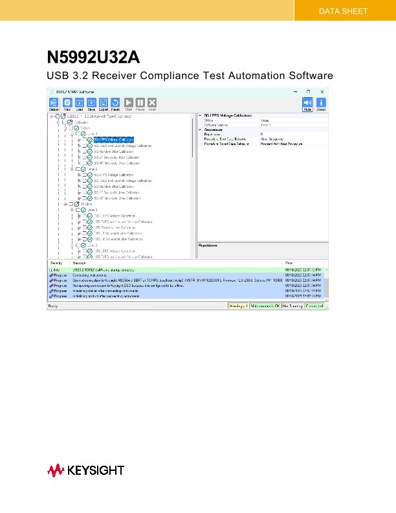Click the Start play button
This screenshot has height=513, width=396.
pyautogui.click(x=129, y=104)
